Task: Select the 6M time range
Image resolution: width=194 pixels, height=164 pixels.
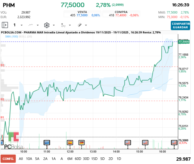Action: 70,159
